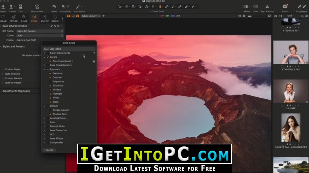This screenshot has width=309, height=173.
Task: Expand the Lens Correction group
Action: pos(44,131)
